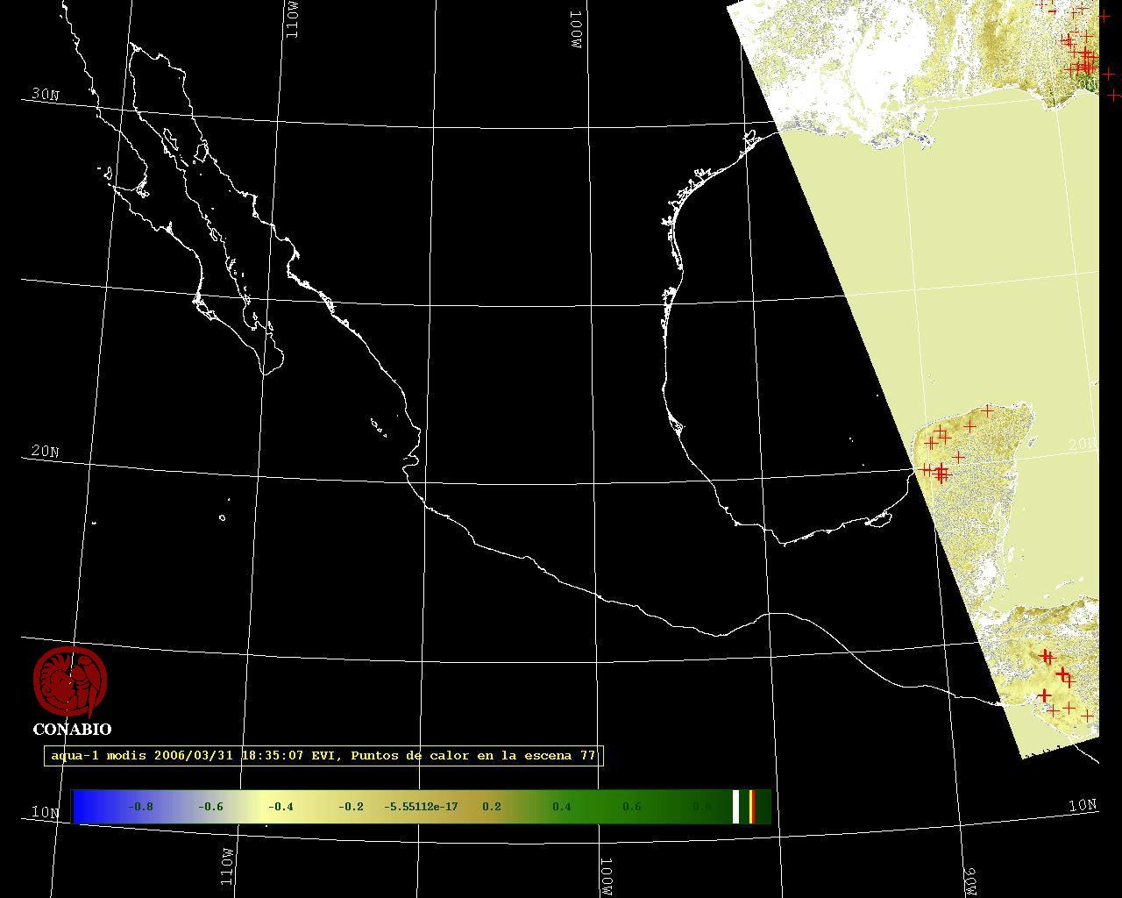This screenshot has height=898, width=1122.
Task: Click the CONABIO text under the logo
Action: [72, 730]
